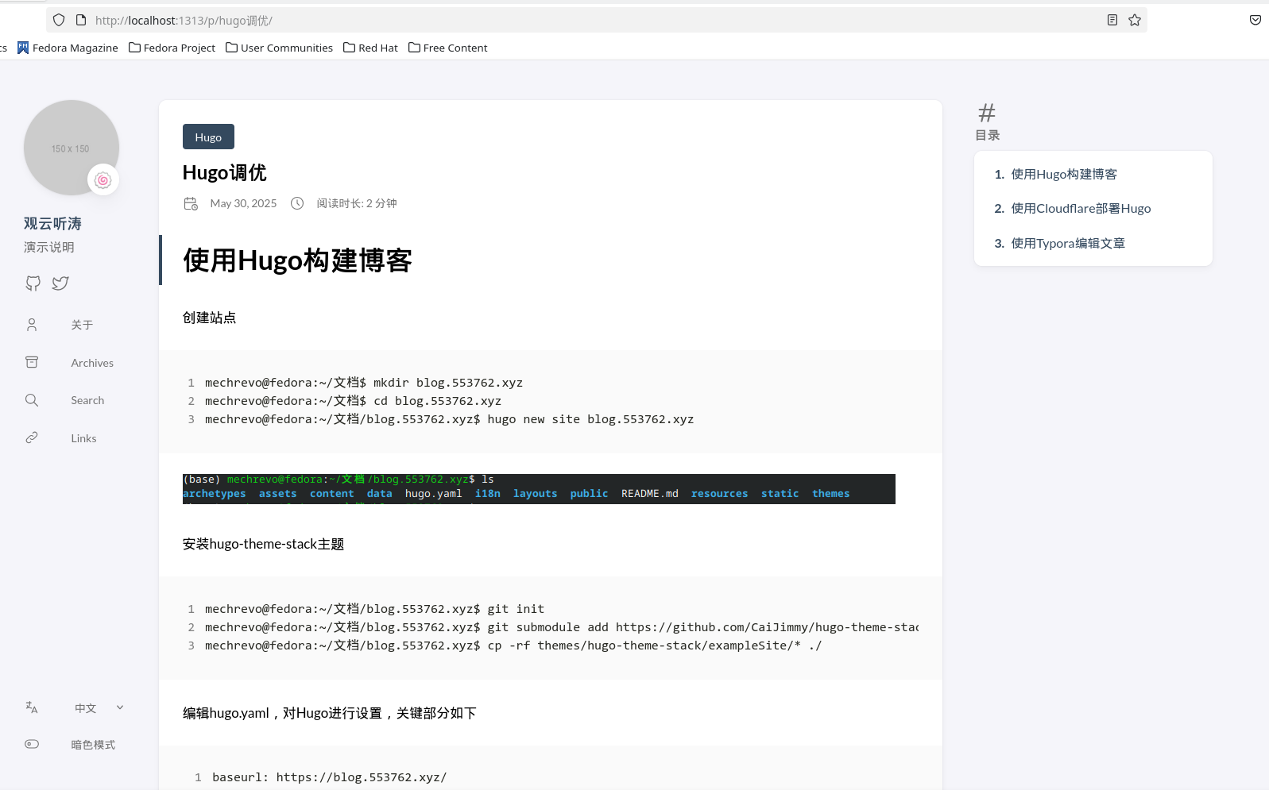Click the Search magnifier icon in sidebar
The image size is (1269, 790).
click(x=32, y=400)
